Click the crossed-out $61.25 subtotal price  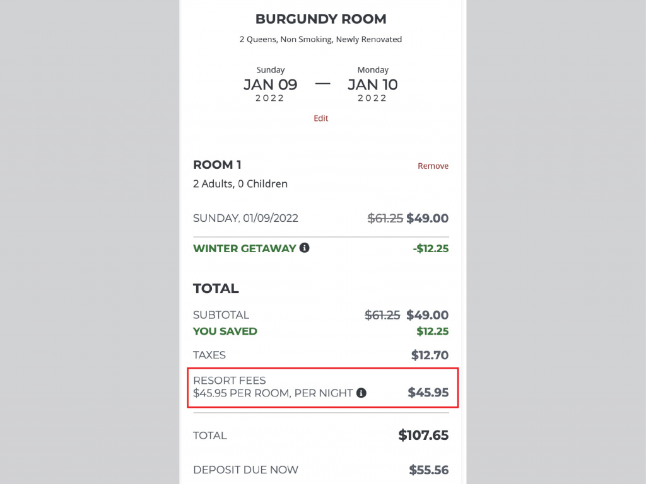pos(382,315)
